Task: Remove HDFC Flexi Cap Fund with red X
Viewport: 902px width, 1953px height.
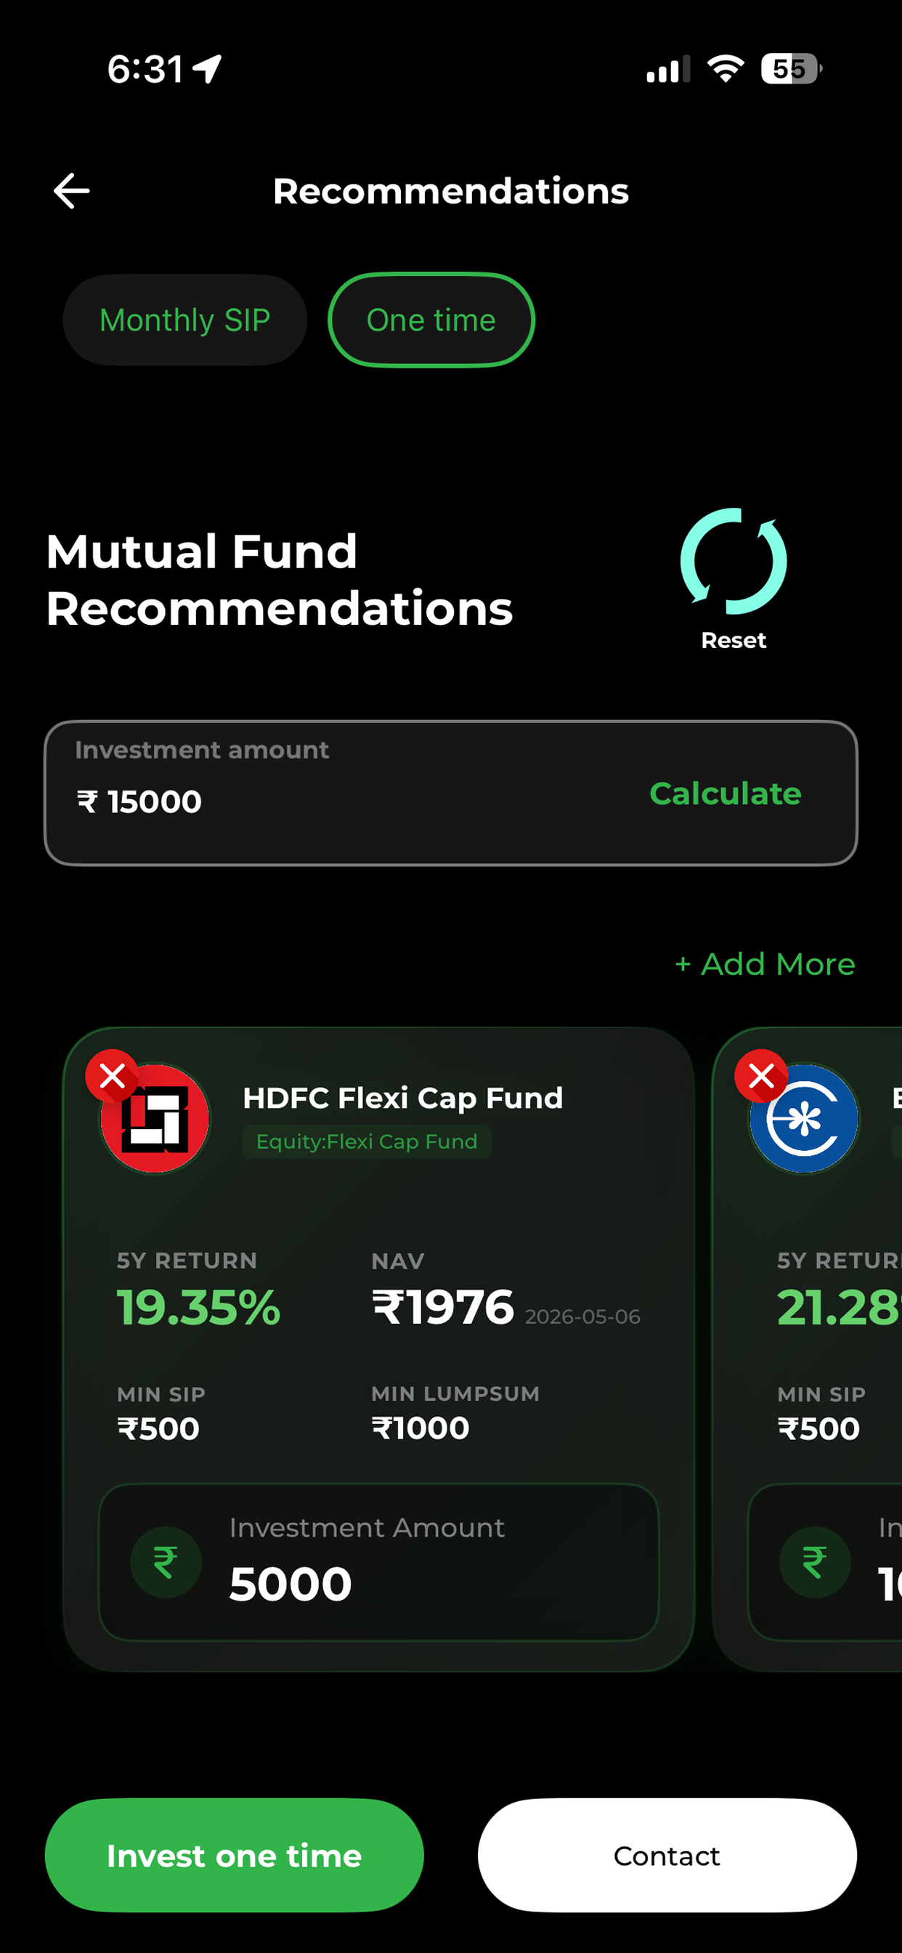Action: coord(112,1075)
